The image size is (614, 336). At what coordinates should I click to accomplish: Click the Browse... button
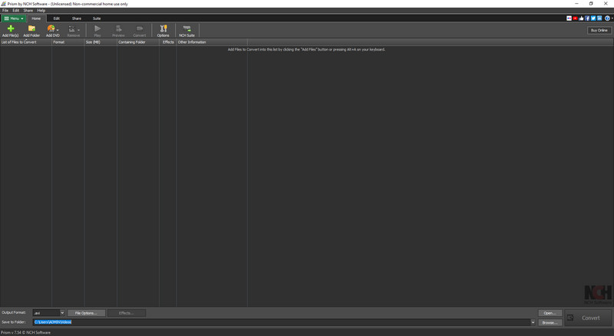pos(549,322)
